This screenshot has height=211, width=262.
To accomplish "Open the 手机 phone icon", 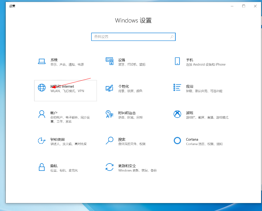I will point(177,61).
